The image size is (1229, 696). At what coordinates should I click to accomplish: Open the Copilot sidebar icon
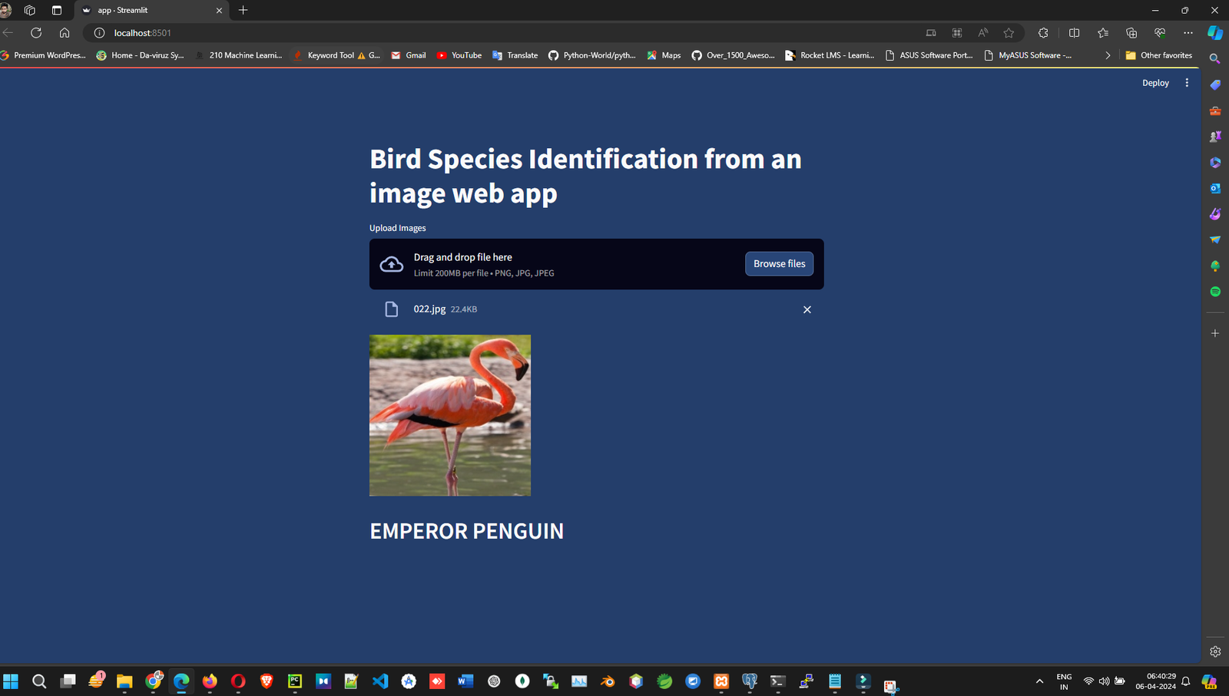[x=1214, y=32]
